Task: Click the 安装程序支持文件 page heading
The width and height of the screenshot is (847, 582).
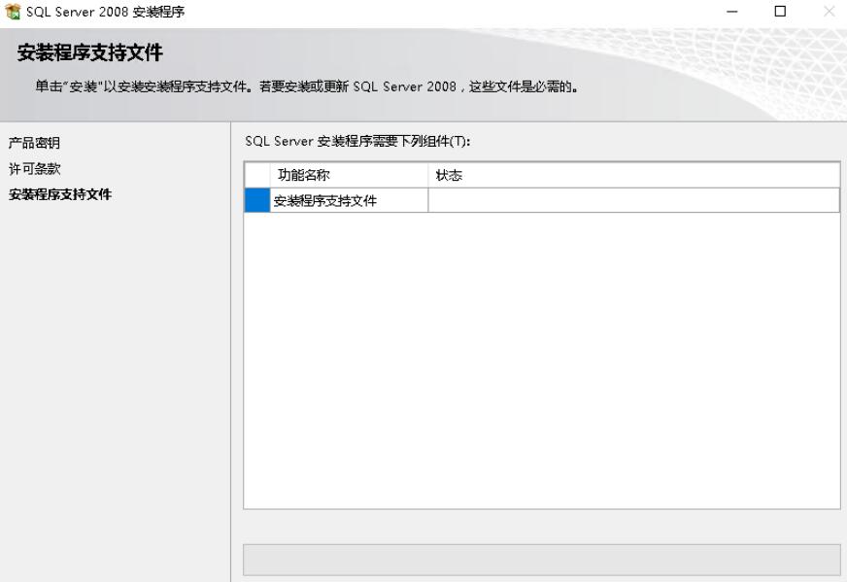Action: point(89,53)
